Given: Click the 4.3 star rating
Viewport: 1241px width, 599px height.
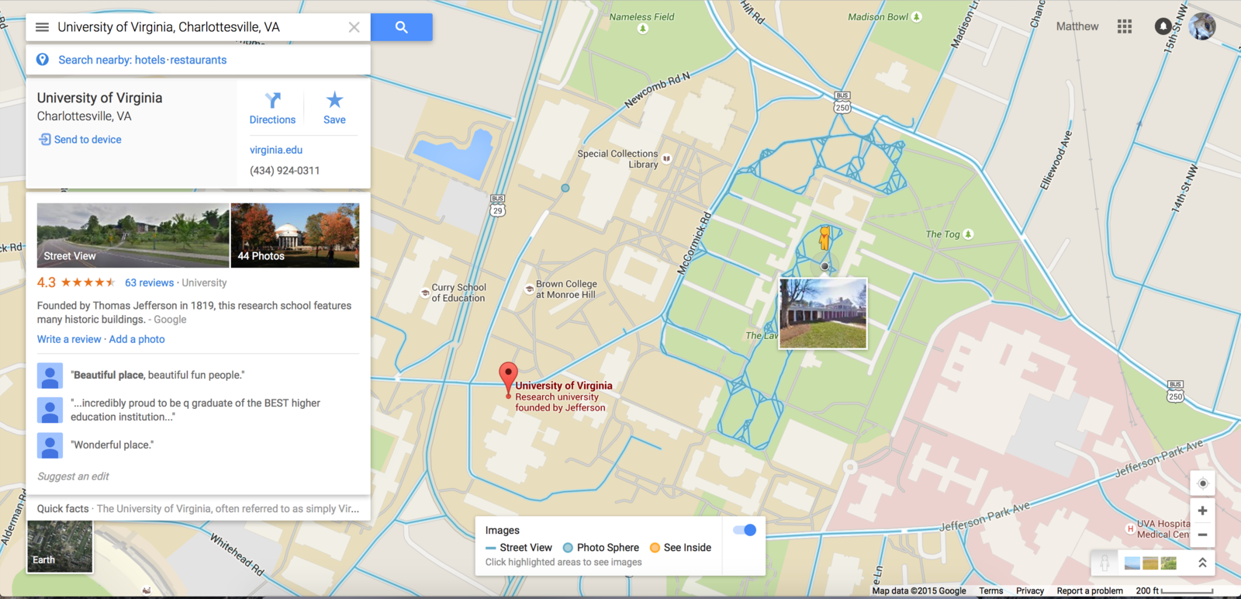Looking at the screenshot, I should click(76, 282).
